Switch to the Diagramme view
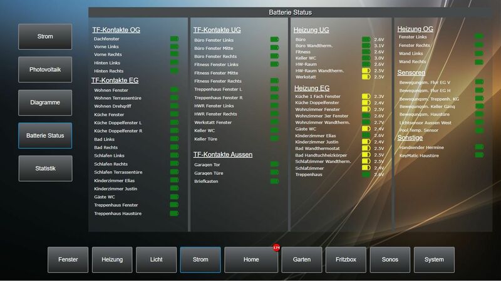 click(x=45, y=102)
